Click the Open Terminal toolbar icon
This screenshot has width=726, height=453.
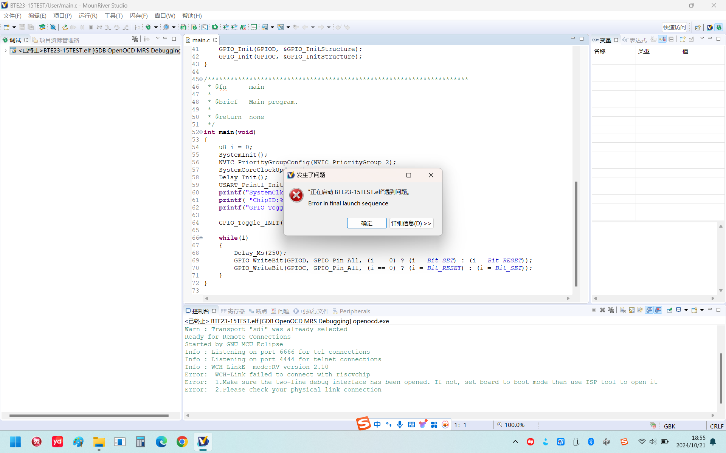[204, 27]
